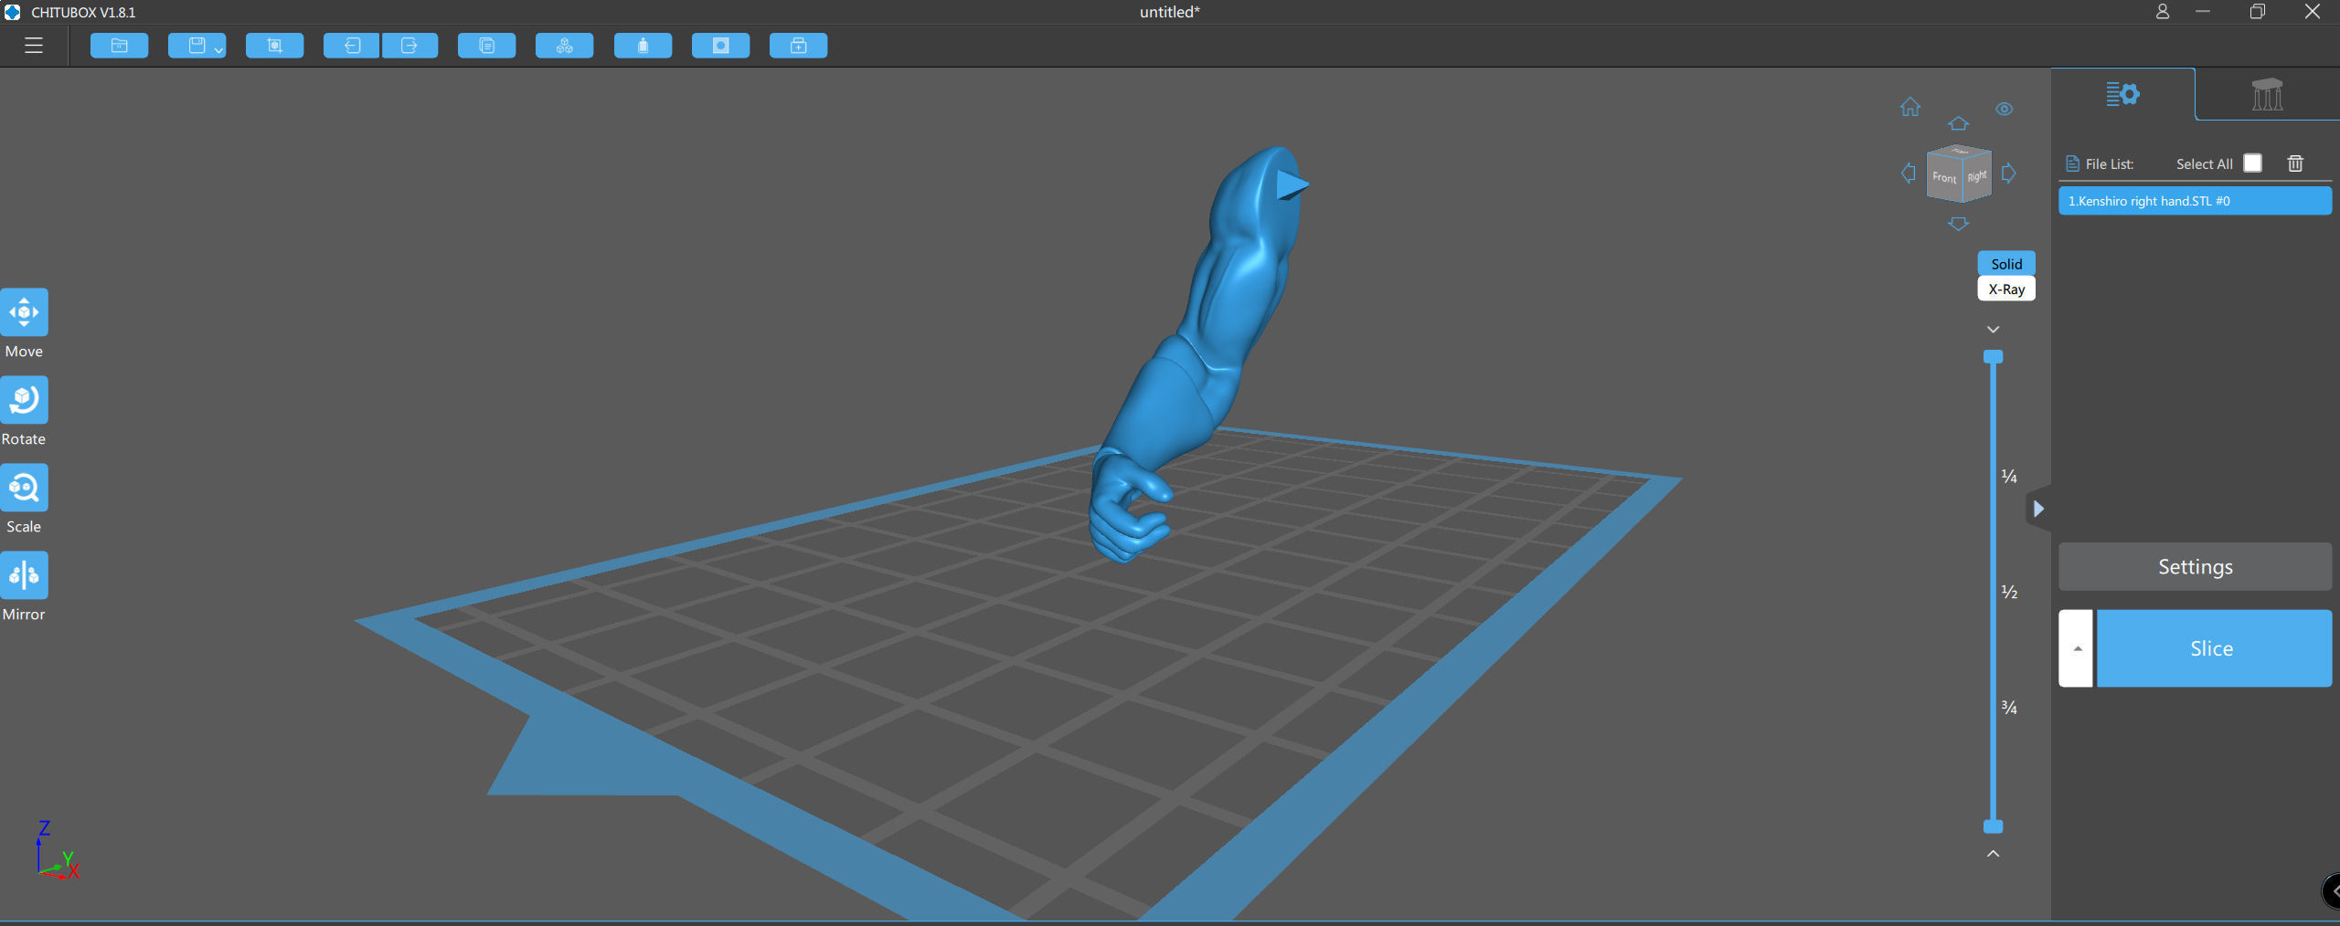Switch to X-Ray render mode
Viewport: 2340px width, 926px height.
coord(2006,289)
